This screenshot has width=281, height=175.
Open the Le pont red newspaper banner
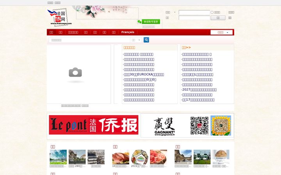point(94,125)
